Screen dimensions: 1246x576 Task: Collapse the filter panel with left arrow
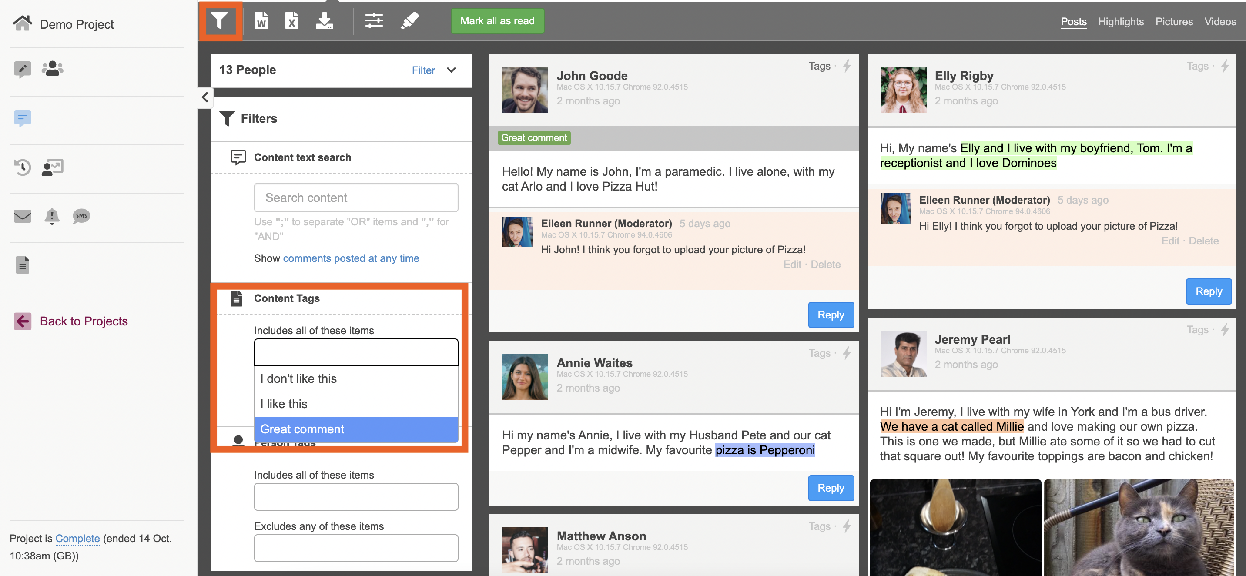(205, 97)
